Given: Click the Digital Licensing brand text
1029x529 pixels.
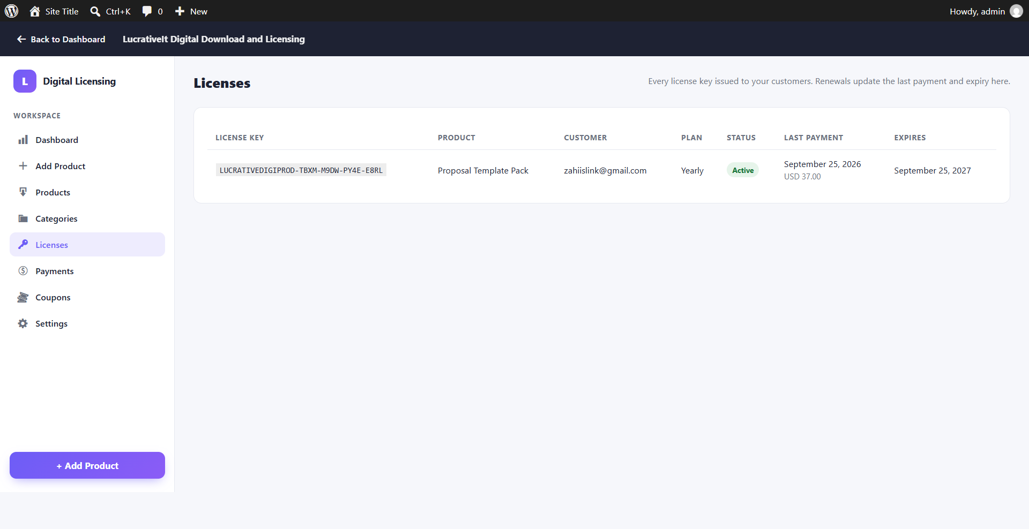Looking at the screenshot, I should 79,81.
